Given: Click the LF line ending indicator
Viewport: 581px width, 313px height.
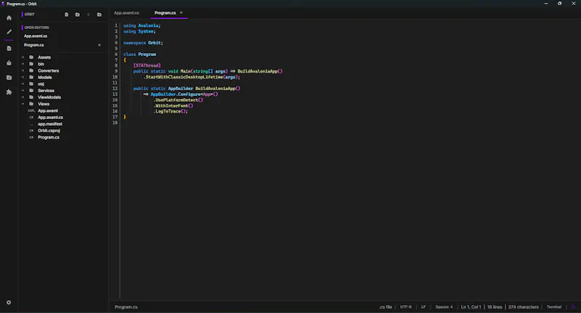Looking at the screenshot, I should [x=423, y=306].
